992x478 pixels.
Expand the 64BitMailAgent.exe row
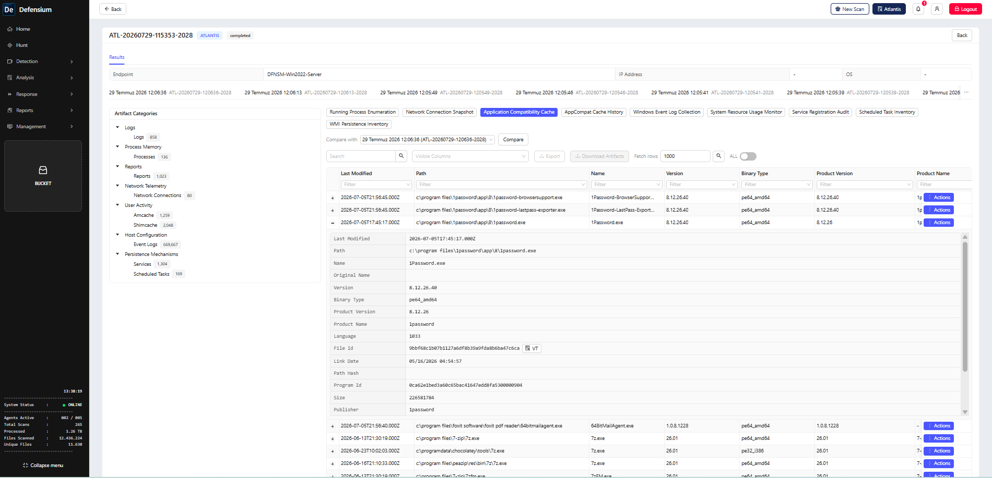[333, 426]
